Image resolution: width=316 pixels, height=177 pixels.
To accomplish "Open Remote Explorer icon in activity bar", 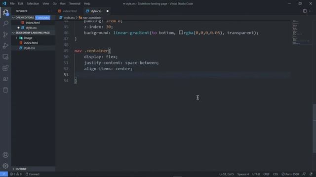I will (5, 57).
